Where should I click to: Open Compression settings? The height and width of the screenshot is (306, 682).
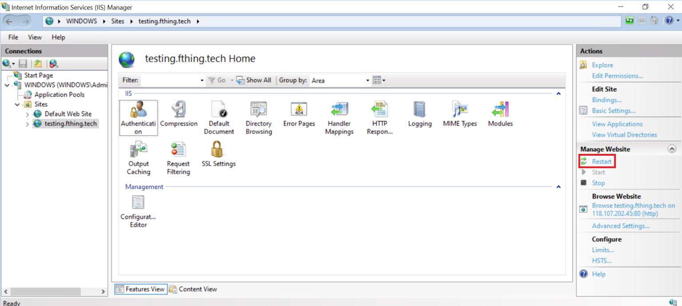tap(178, 113)
